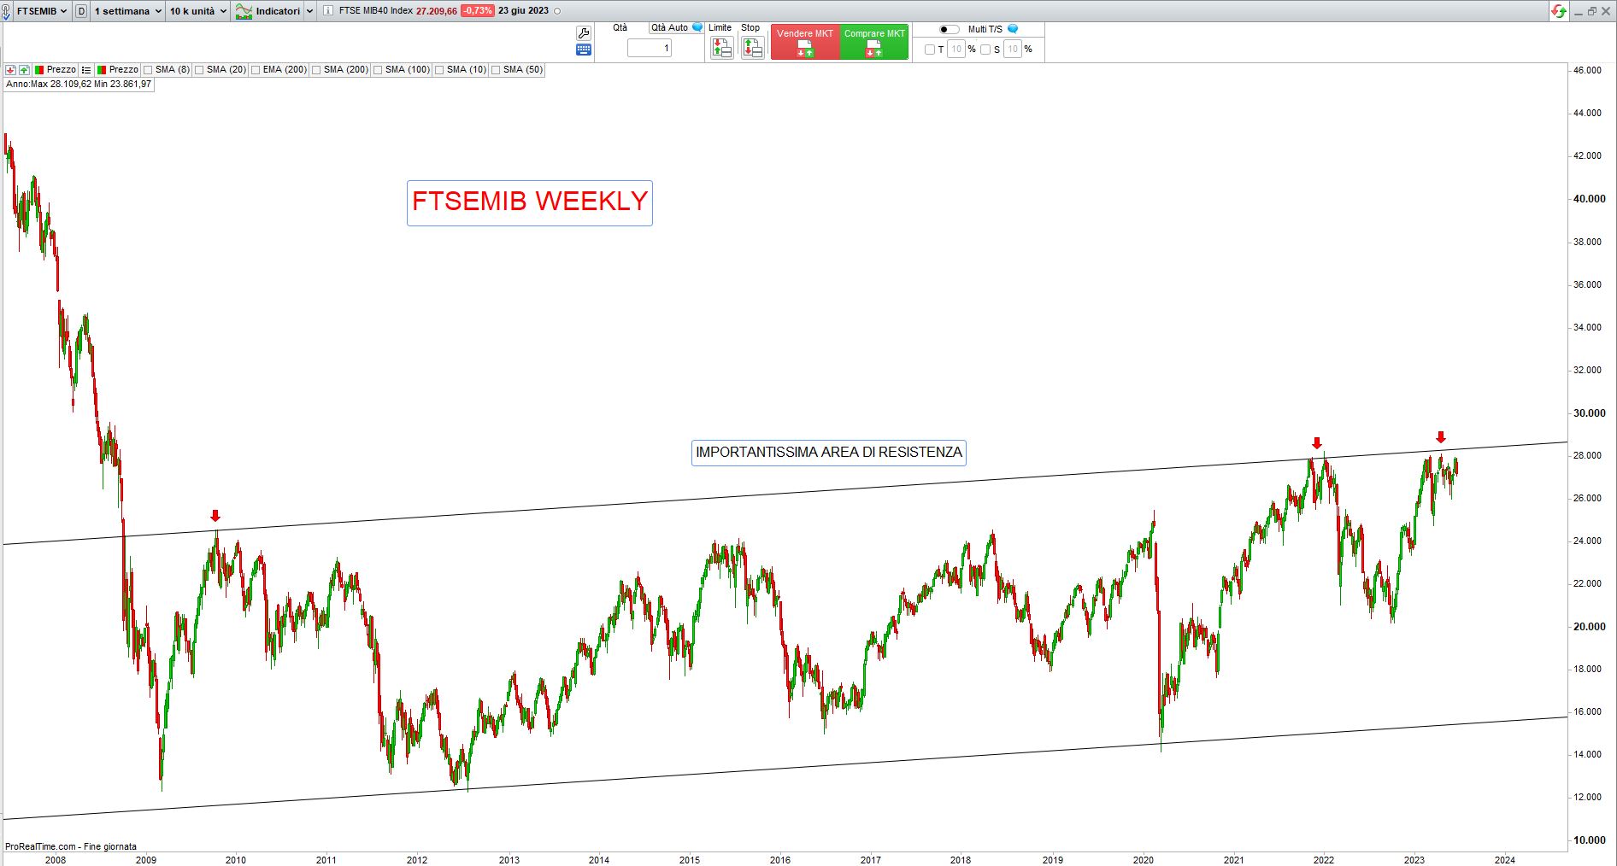Expand the '1 settimana' timeframe dropdown
This screenshot has width=1617, height=866.
pyautogui.click(x=127, y=11)
